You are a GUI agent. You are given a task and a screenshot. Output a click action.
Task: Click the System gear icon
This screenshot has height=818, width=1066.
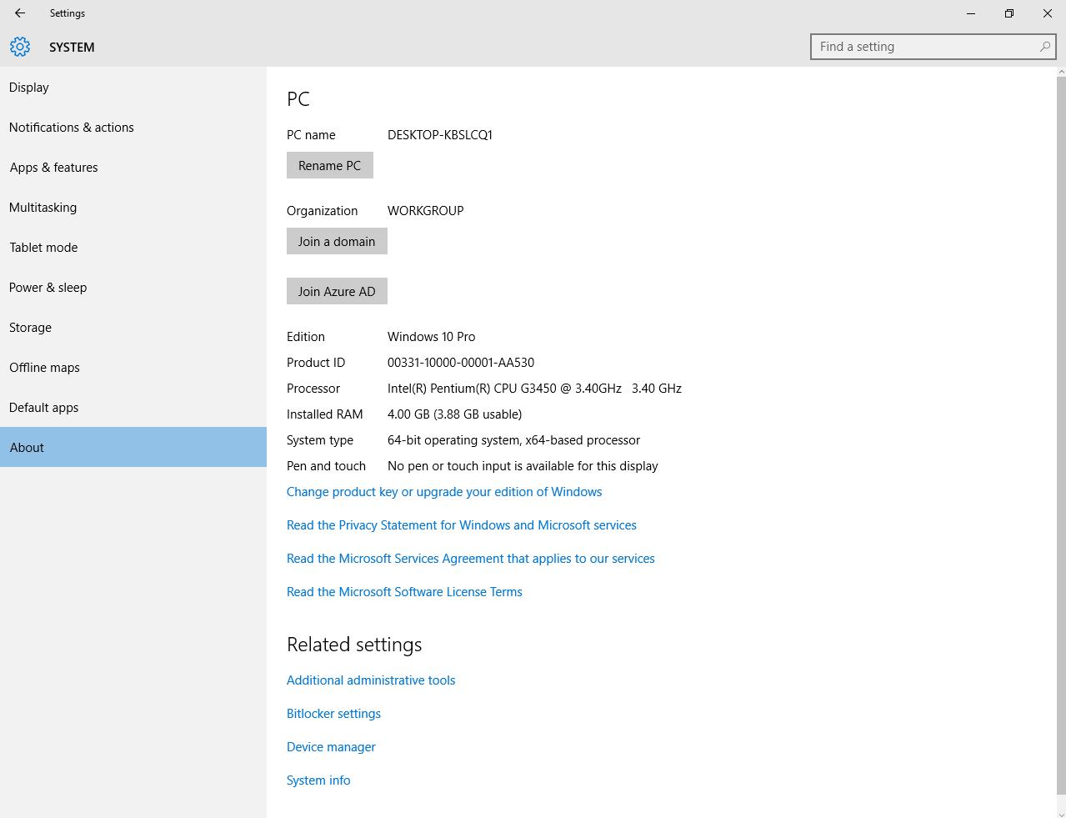tap(20, 47)
